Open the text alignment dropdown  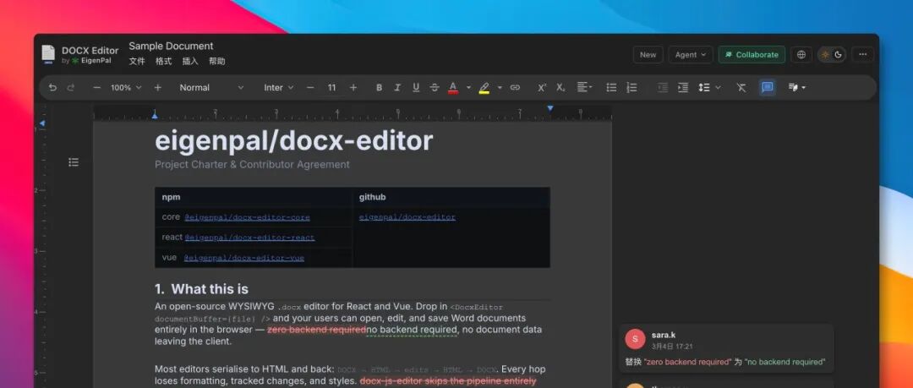(584, 87)
